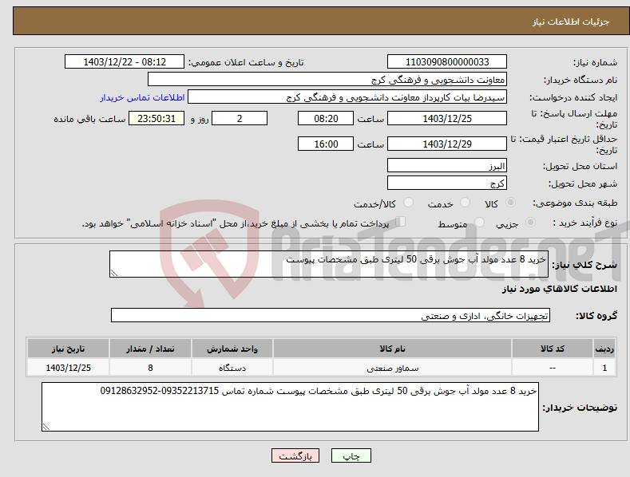Click the row number 1 cell
This screenshot has height=477, width=630.
click(604, 368)
